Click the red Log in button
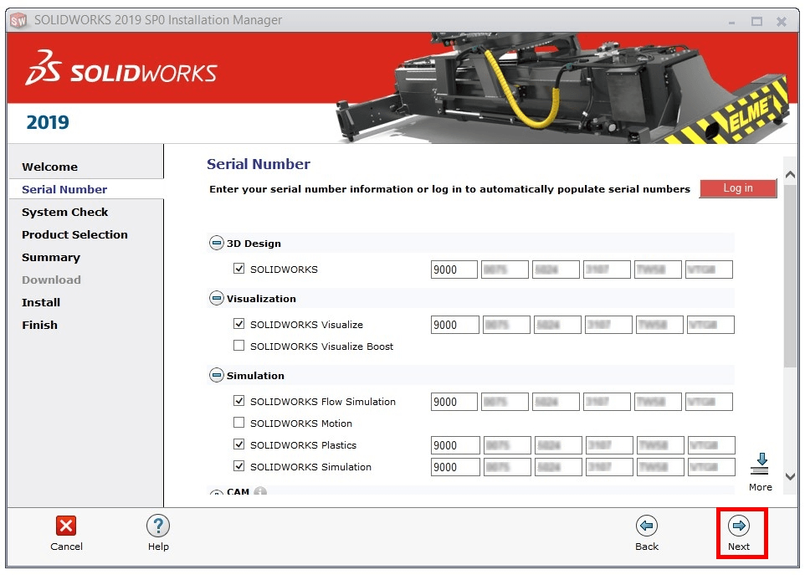Screen dimensions: 805x575 pyautogui.click(x=738, y=188)
